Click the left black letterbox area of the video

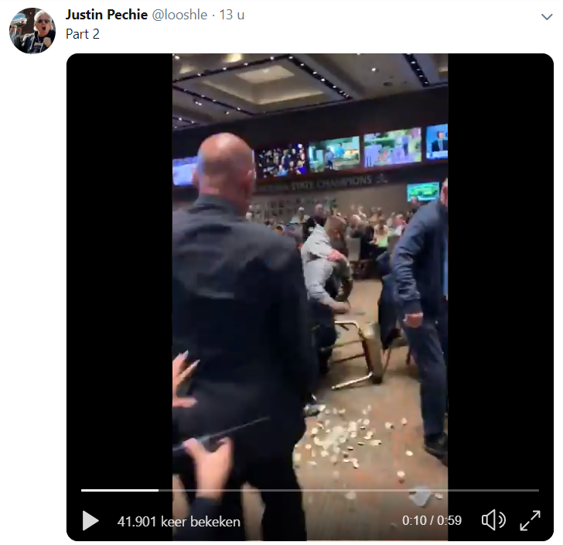click(x=119, y=271)
